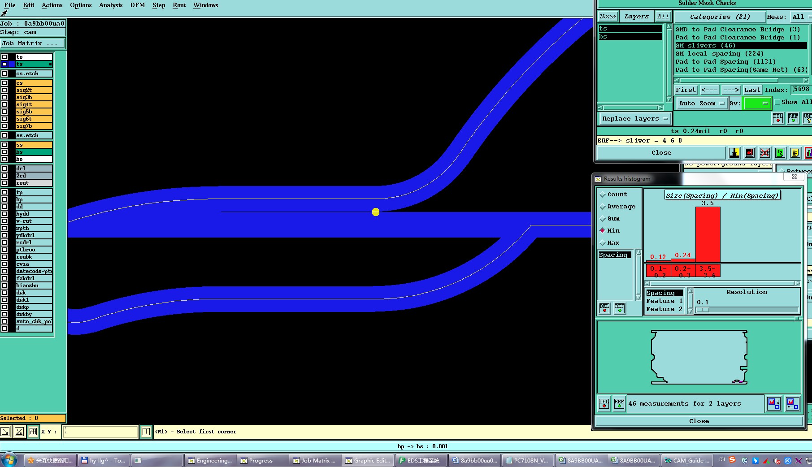Close the Results histogram window
The width and height of the screenshot is (812, 467).
[699, 421]
